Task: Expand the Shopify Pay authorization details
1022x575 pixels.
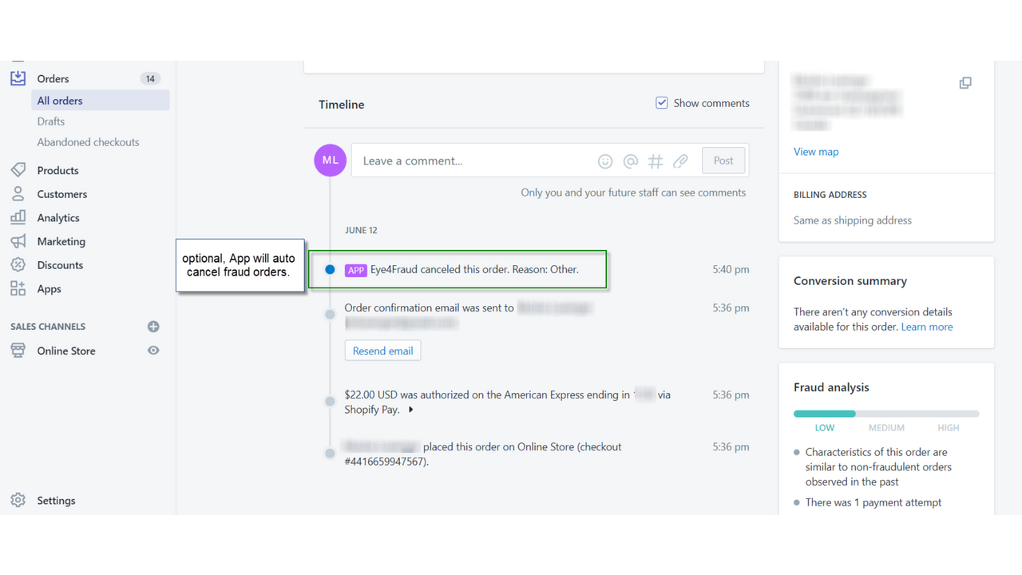Action: [411, 410]
